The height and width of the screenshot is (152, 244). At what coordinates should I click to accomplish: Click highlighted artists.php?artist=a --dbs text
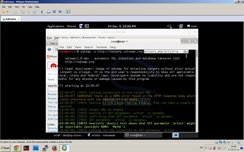pyautogui.click(x=166, y=52)
